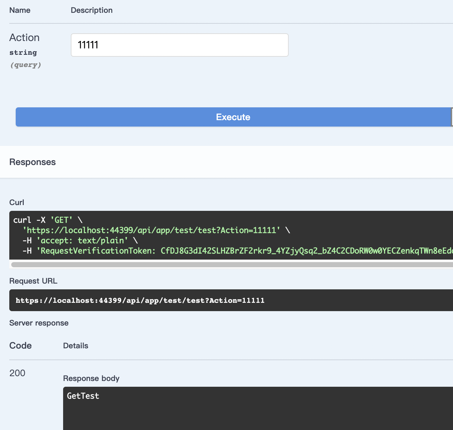This screenshot has width=453, height=430.
Task: Click the Code column header
Action: click(x=21, y=346)
